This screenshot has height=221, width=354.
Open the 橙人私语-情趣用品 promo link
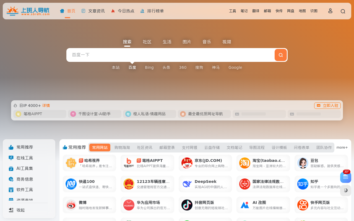pos(150,114)
